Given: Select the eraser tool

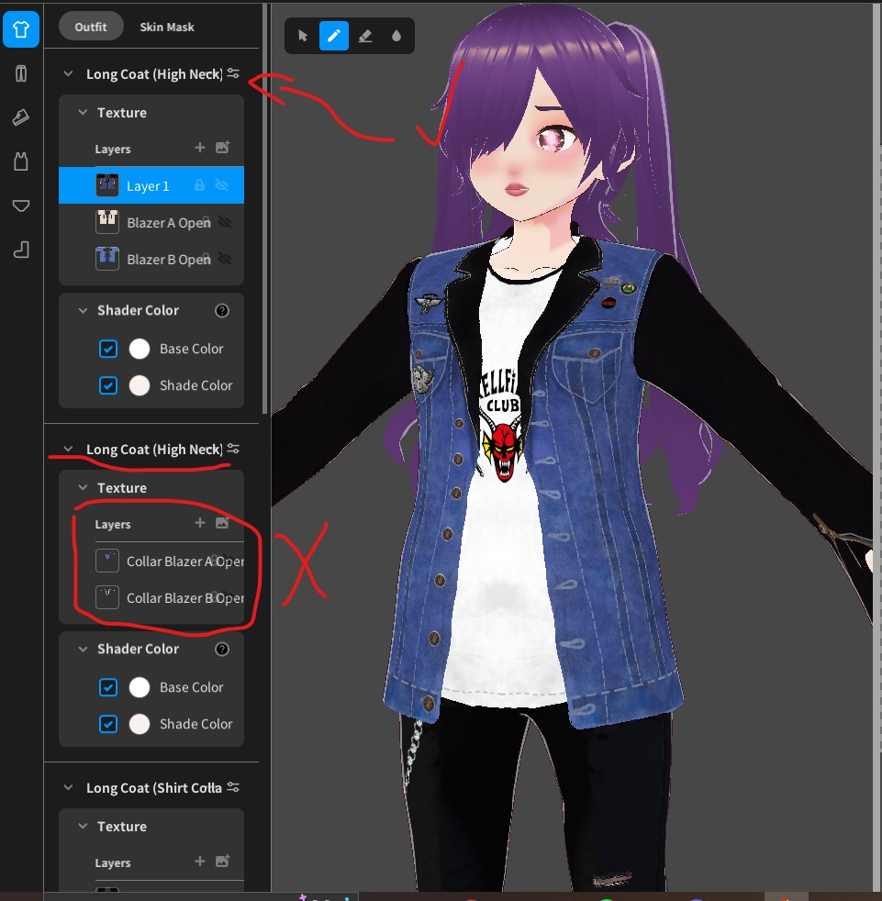Looking at the screenshot, I should coord(365,36).
